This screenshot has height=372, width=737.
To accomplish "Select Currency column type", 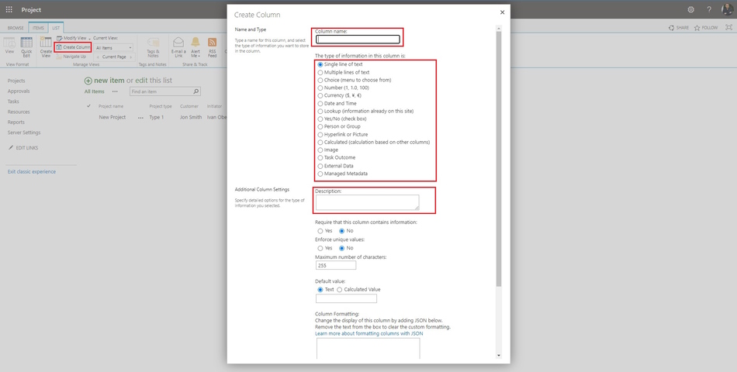I will (320, 95).
